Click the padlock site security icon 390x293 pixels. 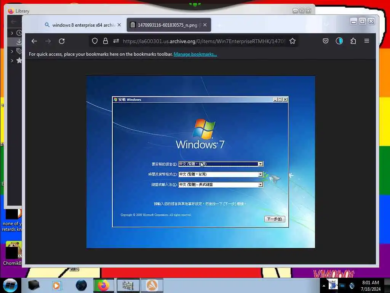coord(105,41)
